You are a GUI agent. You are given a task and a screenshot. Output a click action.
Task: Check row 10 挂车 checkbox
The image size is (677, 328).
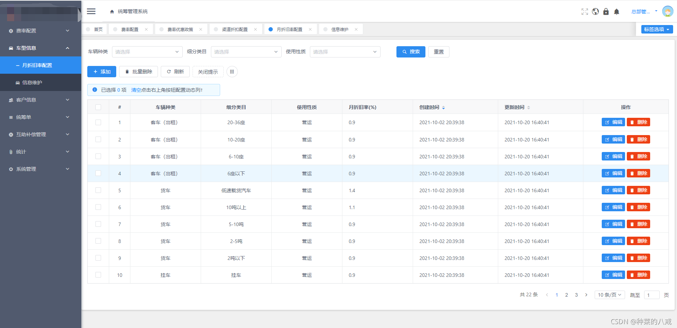pyautogui.click(x=98, y=275)
